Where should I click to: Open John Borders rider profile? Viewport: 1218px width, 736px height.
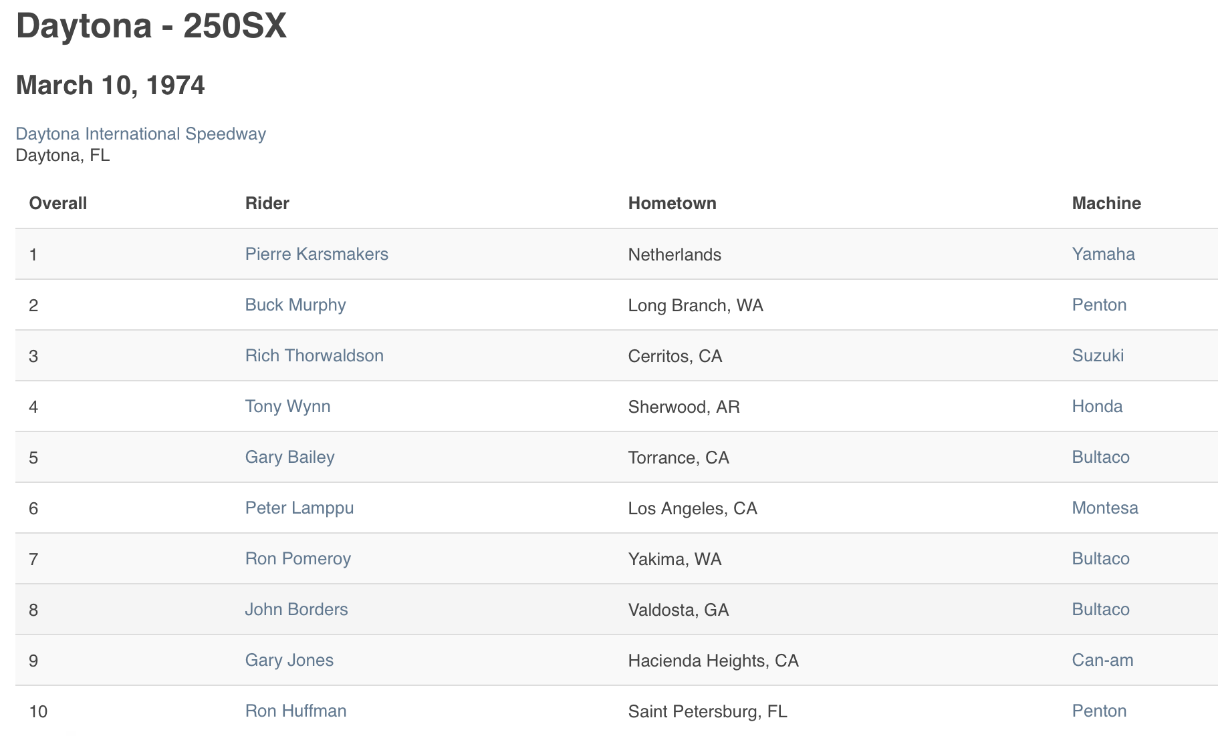pos(296,609)
